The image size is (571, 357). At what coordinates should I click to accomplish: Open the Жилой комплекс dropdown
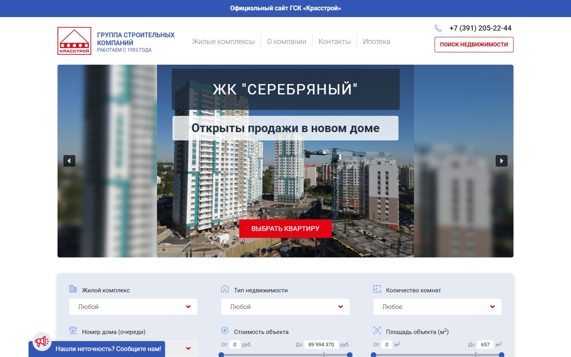click(x=133, y=307)
